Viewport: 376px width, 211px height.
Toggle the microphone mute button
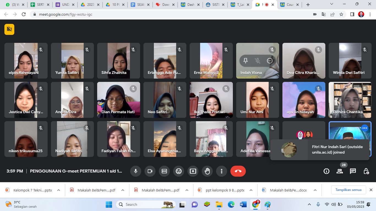click(x=135, y=171)
